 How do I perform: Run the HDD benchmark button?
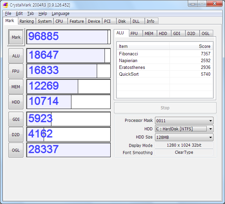pyautogui.click(x=16, y=102)
